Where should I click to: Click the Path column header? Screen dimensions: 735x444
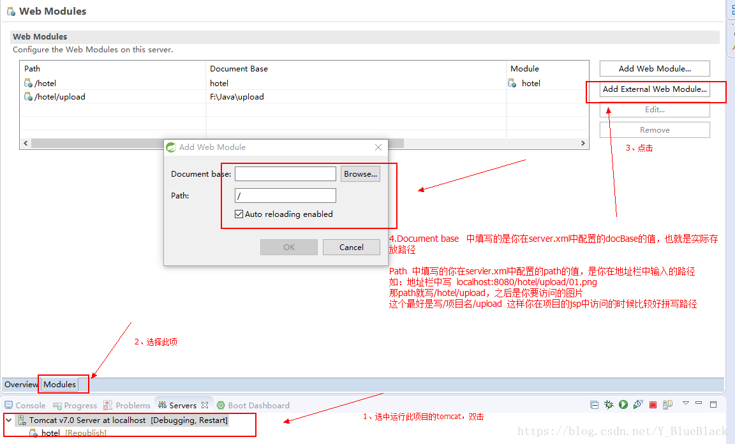click(x=112, y=68)
